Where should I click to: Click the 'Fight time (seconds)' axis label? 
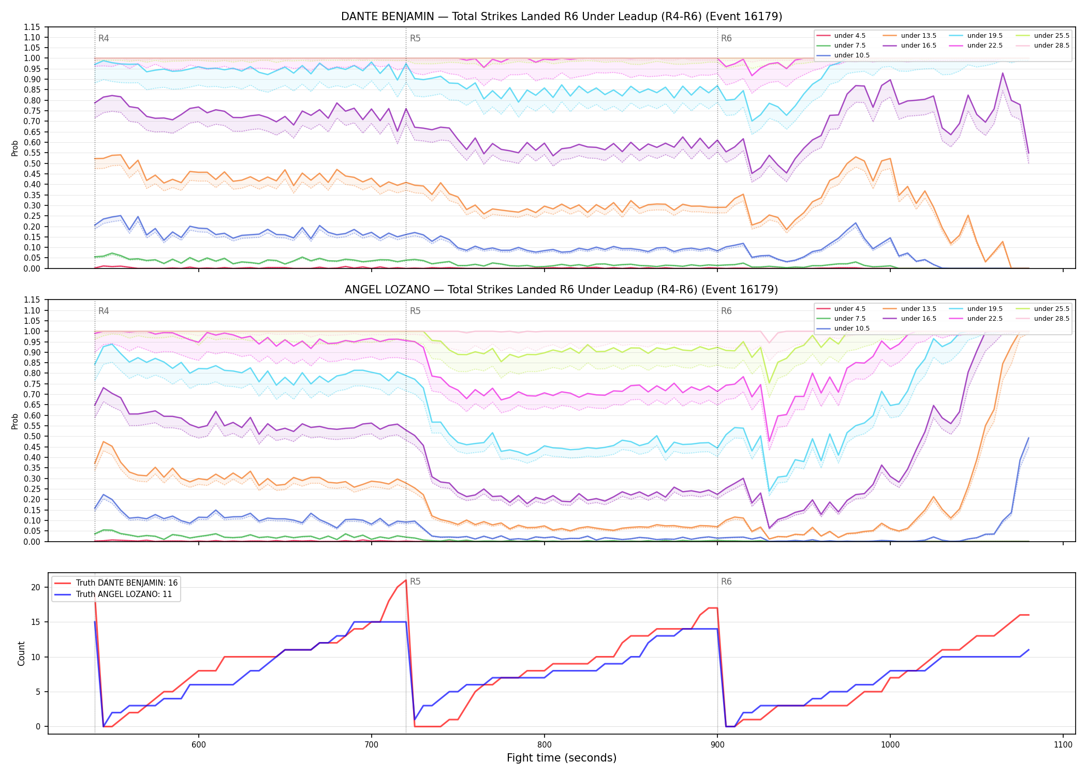coord(562,758)
